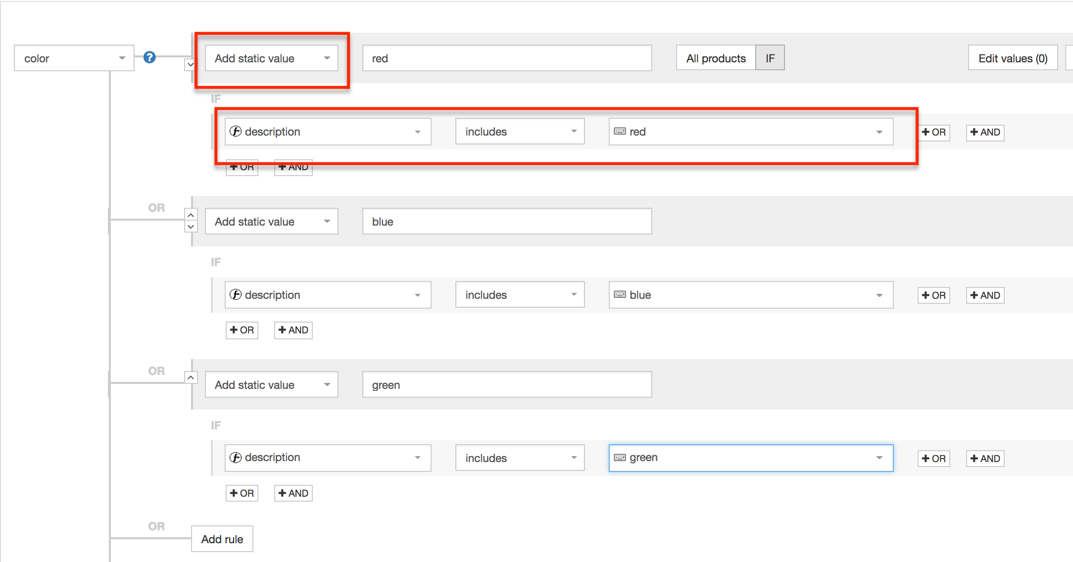Open the description field dropdown in the green rule
This screenshot has width=1073, height=562.
[x=328, y=458]
